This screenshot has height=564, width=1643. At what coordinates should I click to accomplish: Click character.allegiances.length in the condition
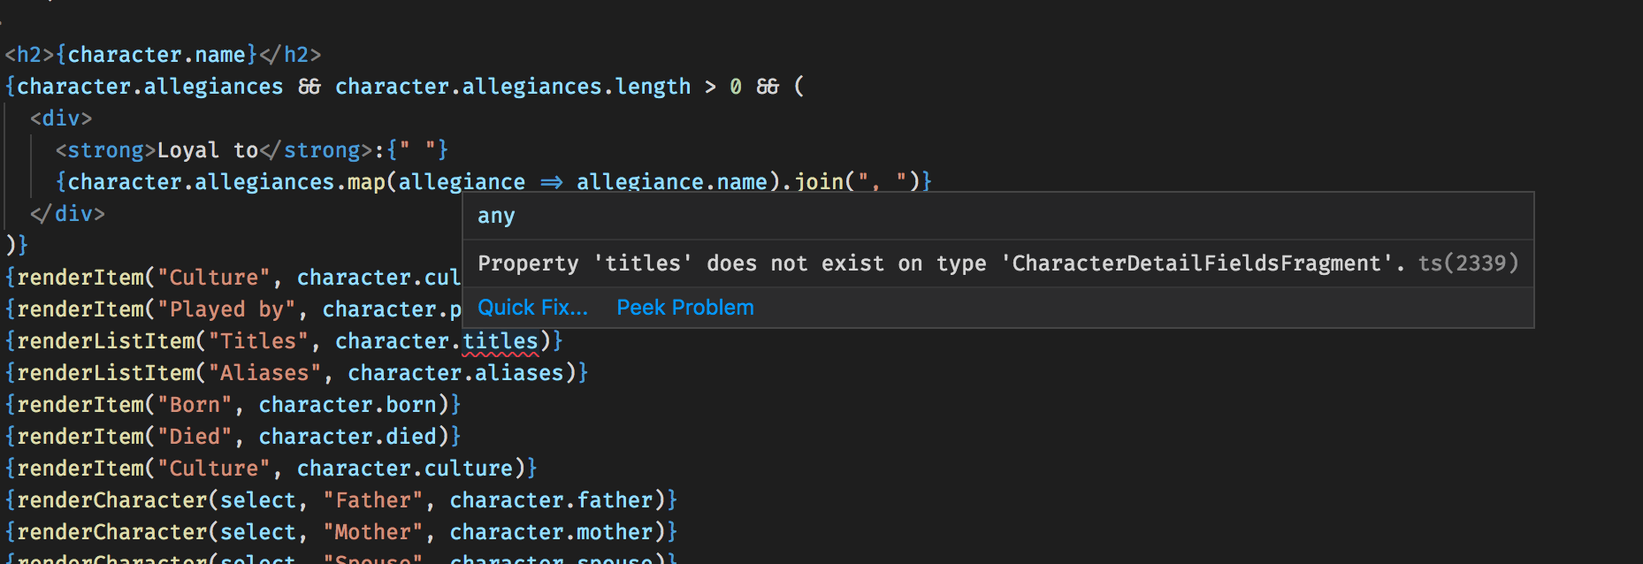pyautogui.click(x=513, y=87)
